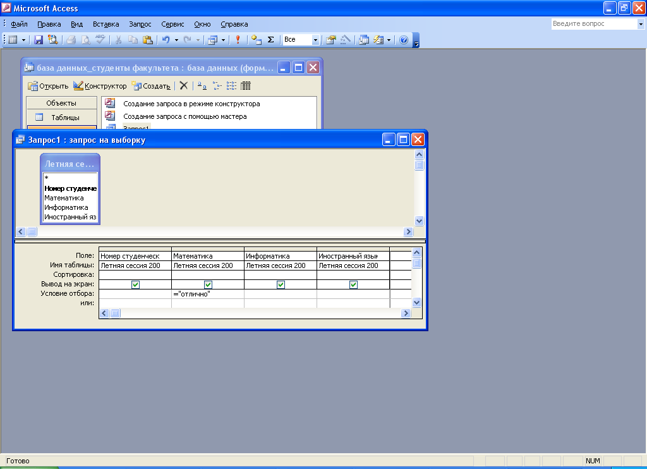This screenshot has width=647, height=469.
Task: Click the Database Window toolbar icon
Action: pyautogui.click(x=363, y=40)
